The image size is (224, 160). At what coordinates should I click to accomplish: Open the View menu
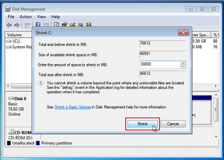click(41, 17)
